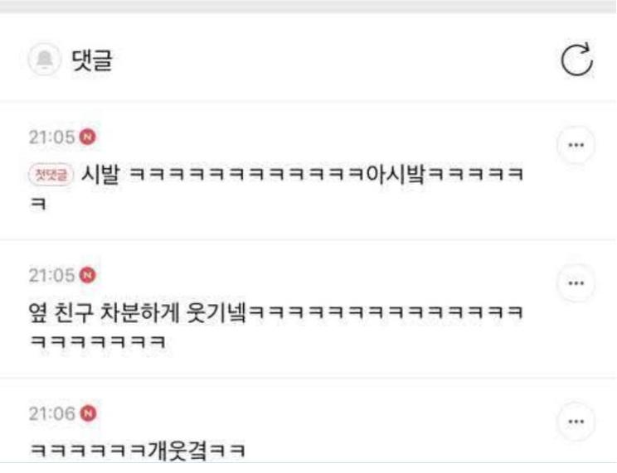The height and width of the screenshot is (473, 617).
Task: Tap the gray divider bar at the top
Action: (308, 7)
